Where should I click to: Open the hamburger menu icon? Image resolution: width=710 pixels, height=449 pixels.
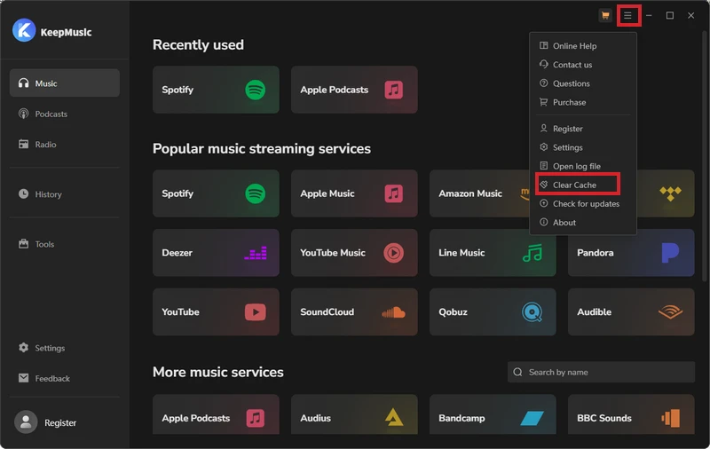pyautogui.click(x=627, y=15)
